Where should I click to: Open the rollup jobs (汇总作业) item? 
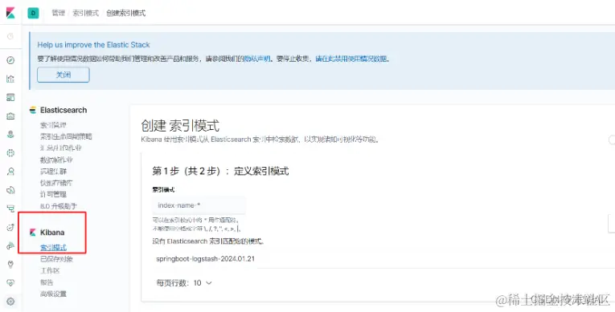pyautogui.click(x=61, y=148)
